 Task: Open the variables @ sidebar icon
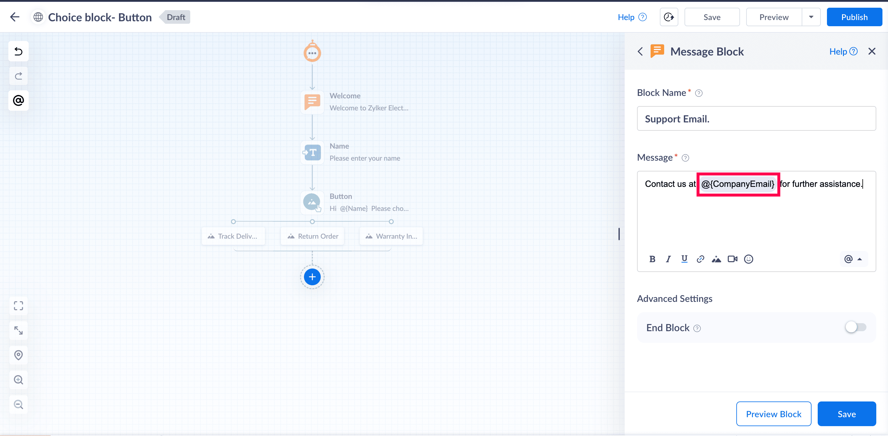[18, 100]
